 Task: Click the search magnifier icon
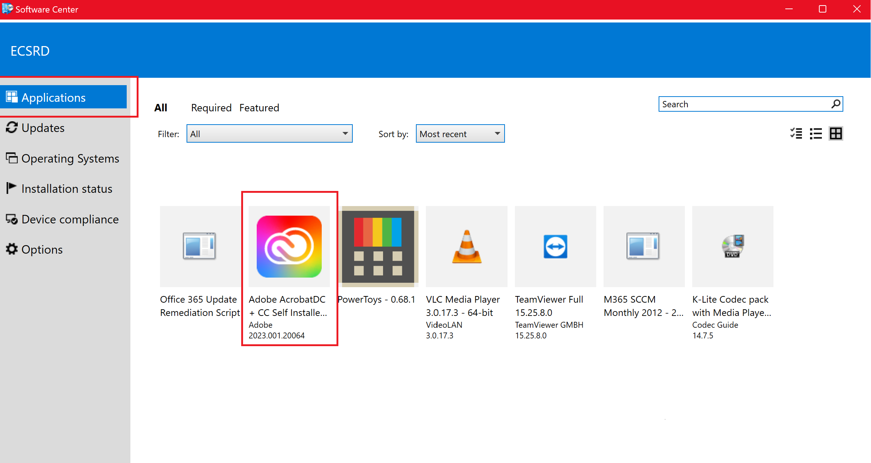[836, 104]
